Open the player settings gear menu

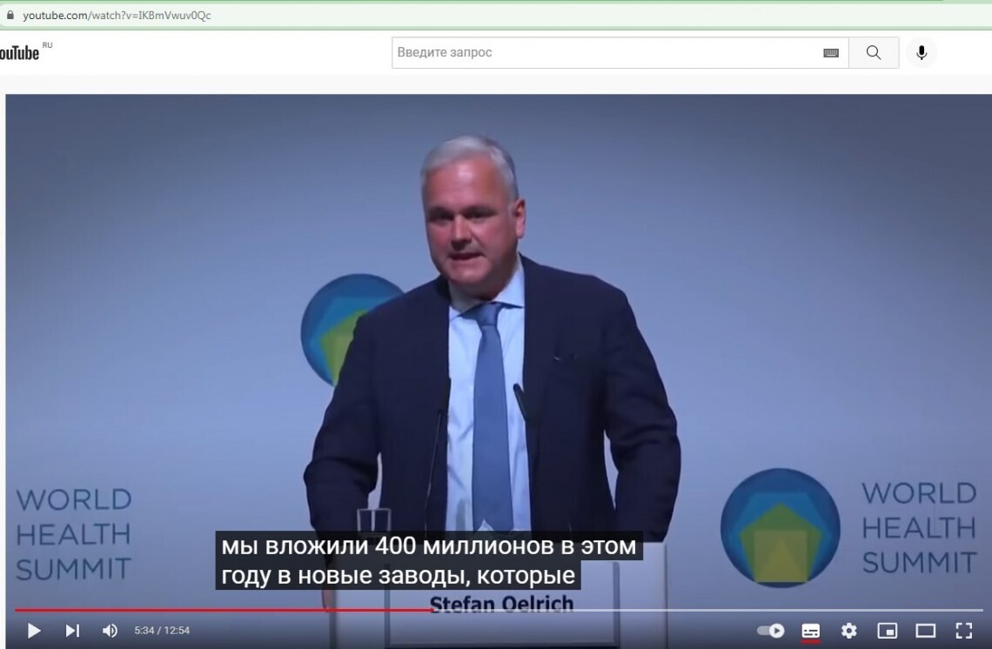click(848, 631)
